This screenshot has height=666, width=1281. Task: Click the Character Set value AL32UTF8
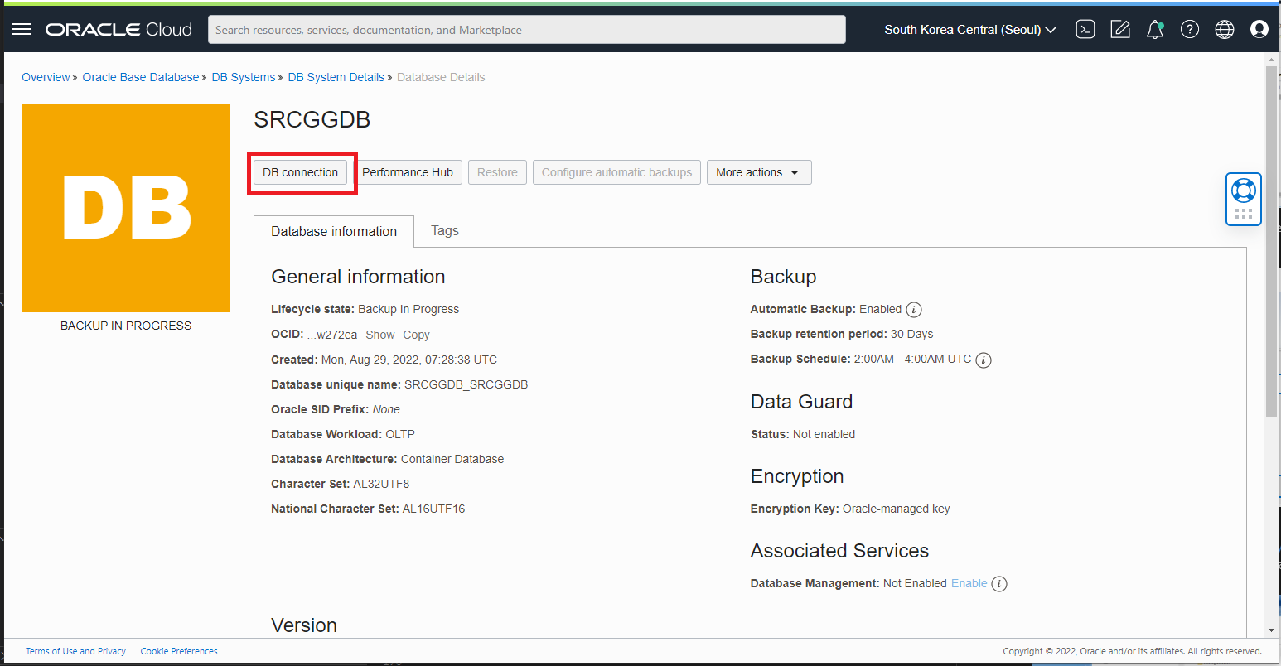(x=381, y=484)
